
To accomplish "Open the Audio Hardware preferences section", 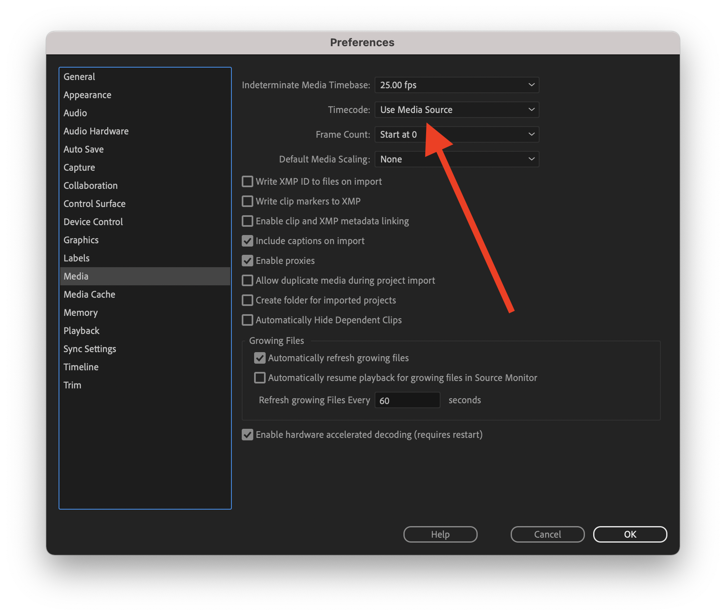I will [96, 131].
